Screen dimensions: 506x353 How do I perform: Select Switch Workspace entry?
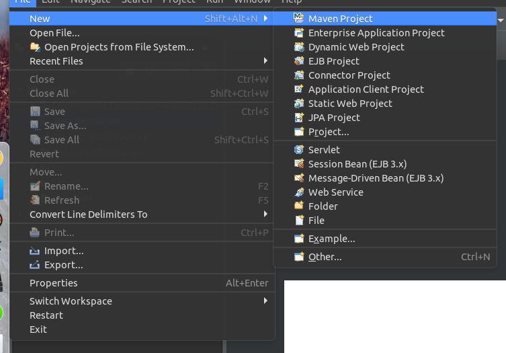click(x=141, y=301)
